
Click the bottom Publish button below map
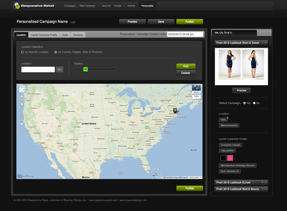click(x=190, y=188)
